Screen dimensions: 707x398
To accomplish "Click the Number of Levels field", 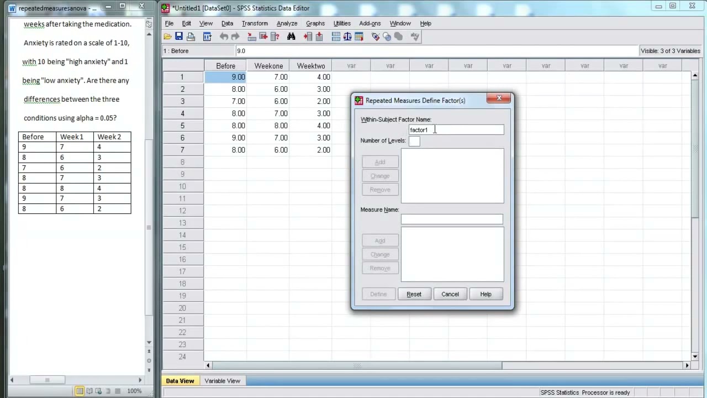I will click(414, 141).
